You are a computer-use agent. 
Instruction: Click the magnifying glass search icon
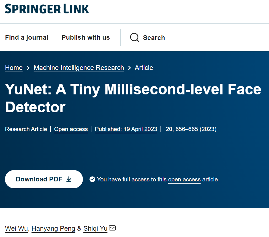click(x=134, y=37)
